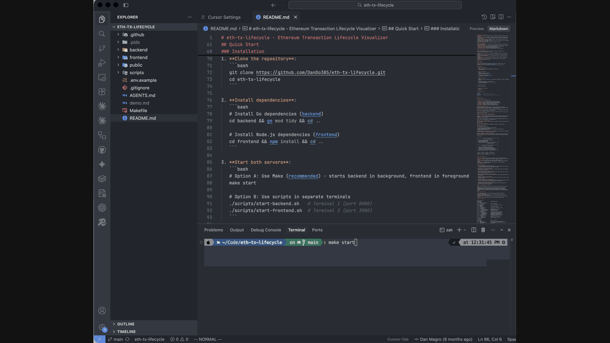Viewport: 610px width, 343px height.
Task: Open the new terminal launch profile dropdown
Action: [465, 230]
